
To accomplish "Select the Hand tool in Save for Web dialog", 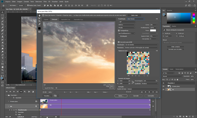I will [39, 15].
